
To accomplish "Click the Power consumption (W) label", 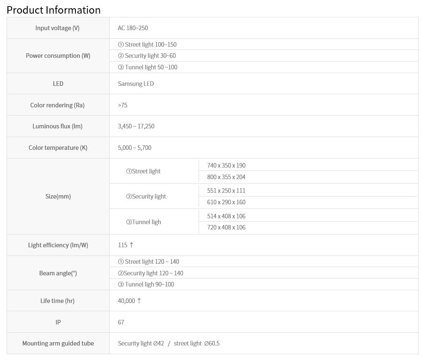I will coord(58,56).
